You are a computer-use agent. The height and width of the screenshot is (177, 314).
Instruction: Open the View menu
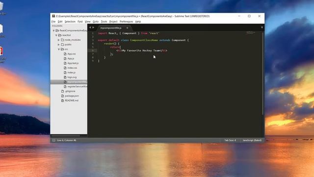[87, 22]
